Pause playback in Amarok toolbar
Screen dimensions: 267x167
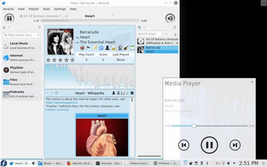(x=9, y=18)
